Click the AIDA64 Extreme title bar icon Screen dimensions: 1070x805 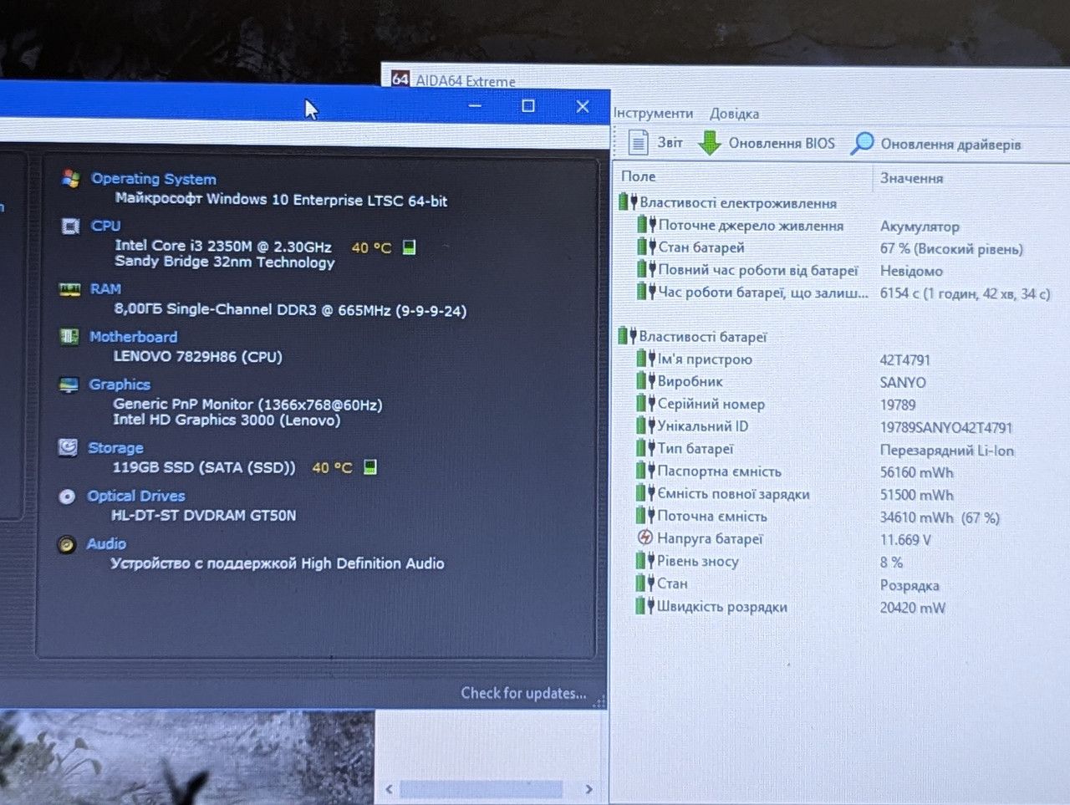click(x=400, y=79)
